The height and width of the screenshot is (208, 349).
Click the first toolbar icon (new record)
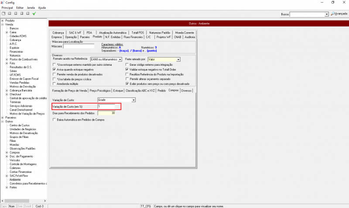3,14
